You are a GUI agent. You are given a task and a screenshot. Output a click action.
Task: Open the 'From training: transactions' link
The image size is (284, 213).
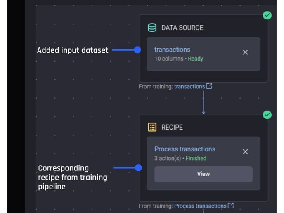(189, 87)
